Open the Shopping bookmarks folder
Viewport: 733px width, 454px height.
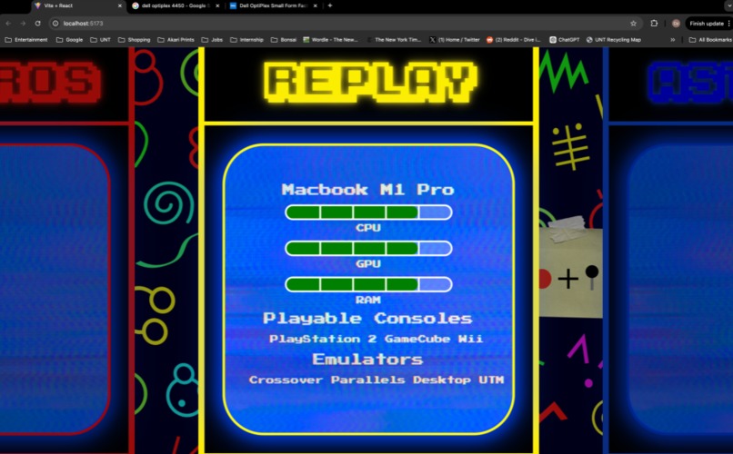click(x=135, y=40)
